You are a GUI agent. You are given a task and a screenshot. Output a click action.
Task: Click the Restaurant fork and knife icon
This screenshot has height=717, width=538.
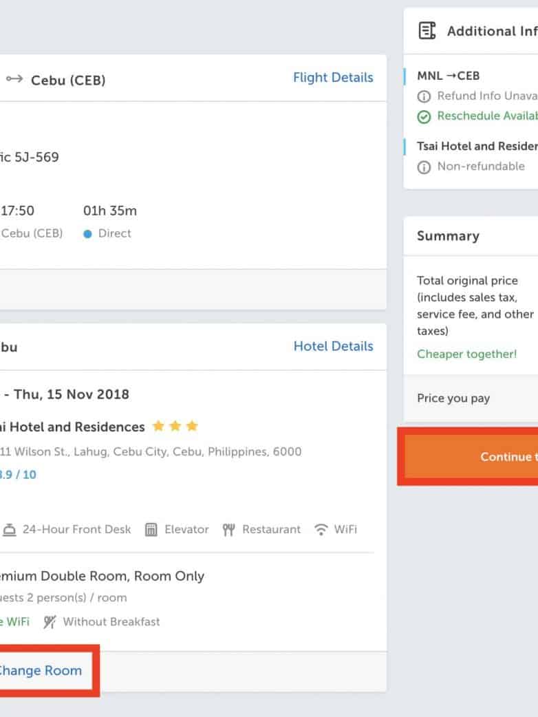(x=229, y=530)
